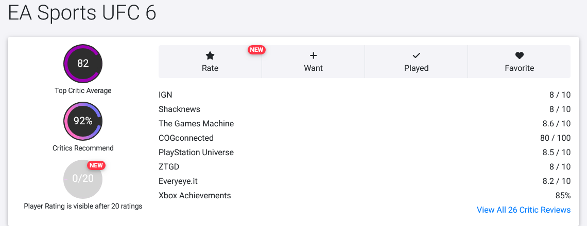
Task: Click the Top Critic Average label
Action: point(83,90)
